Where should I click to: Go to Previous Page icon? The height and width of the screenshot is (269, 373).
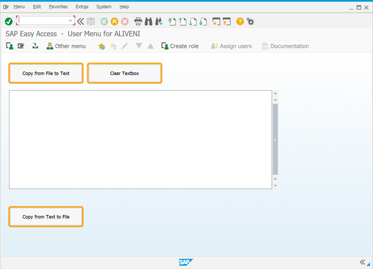coord(183,21)
